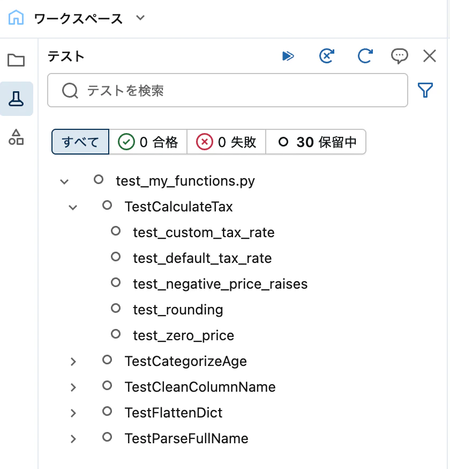Open the filter funnel icon
The image size is (450, 469).
click(x=425, y=91)
